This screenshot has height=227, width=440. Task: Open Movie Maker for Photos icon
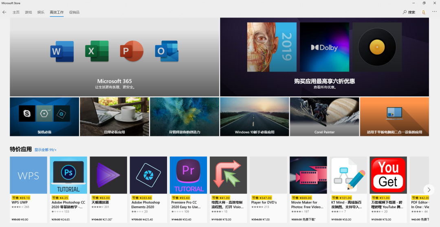click(x=308, y=175)
